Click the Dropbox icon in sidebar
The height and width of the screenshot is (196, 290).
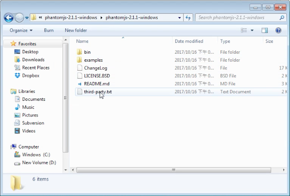coord(17,75)
